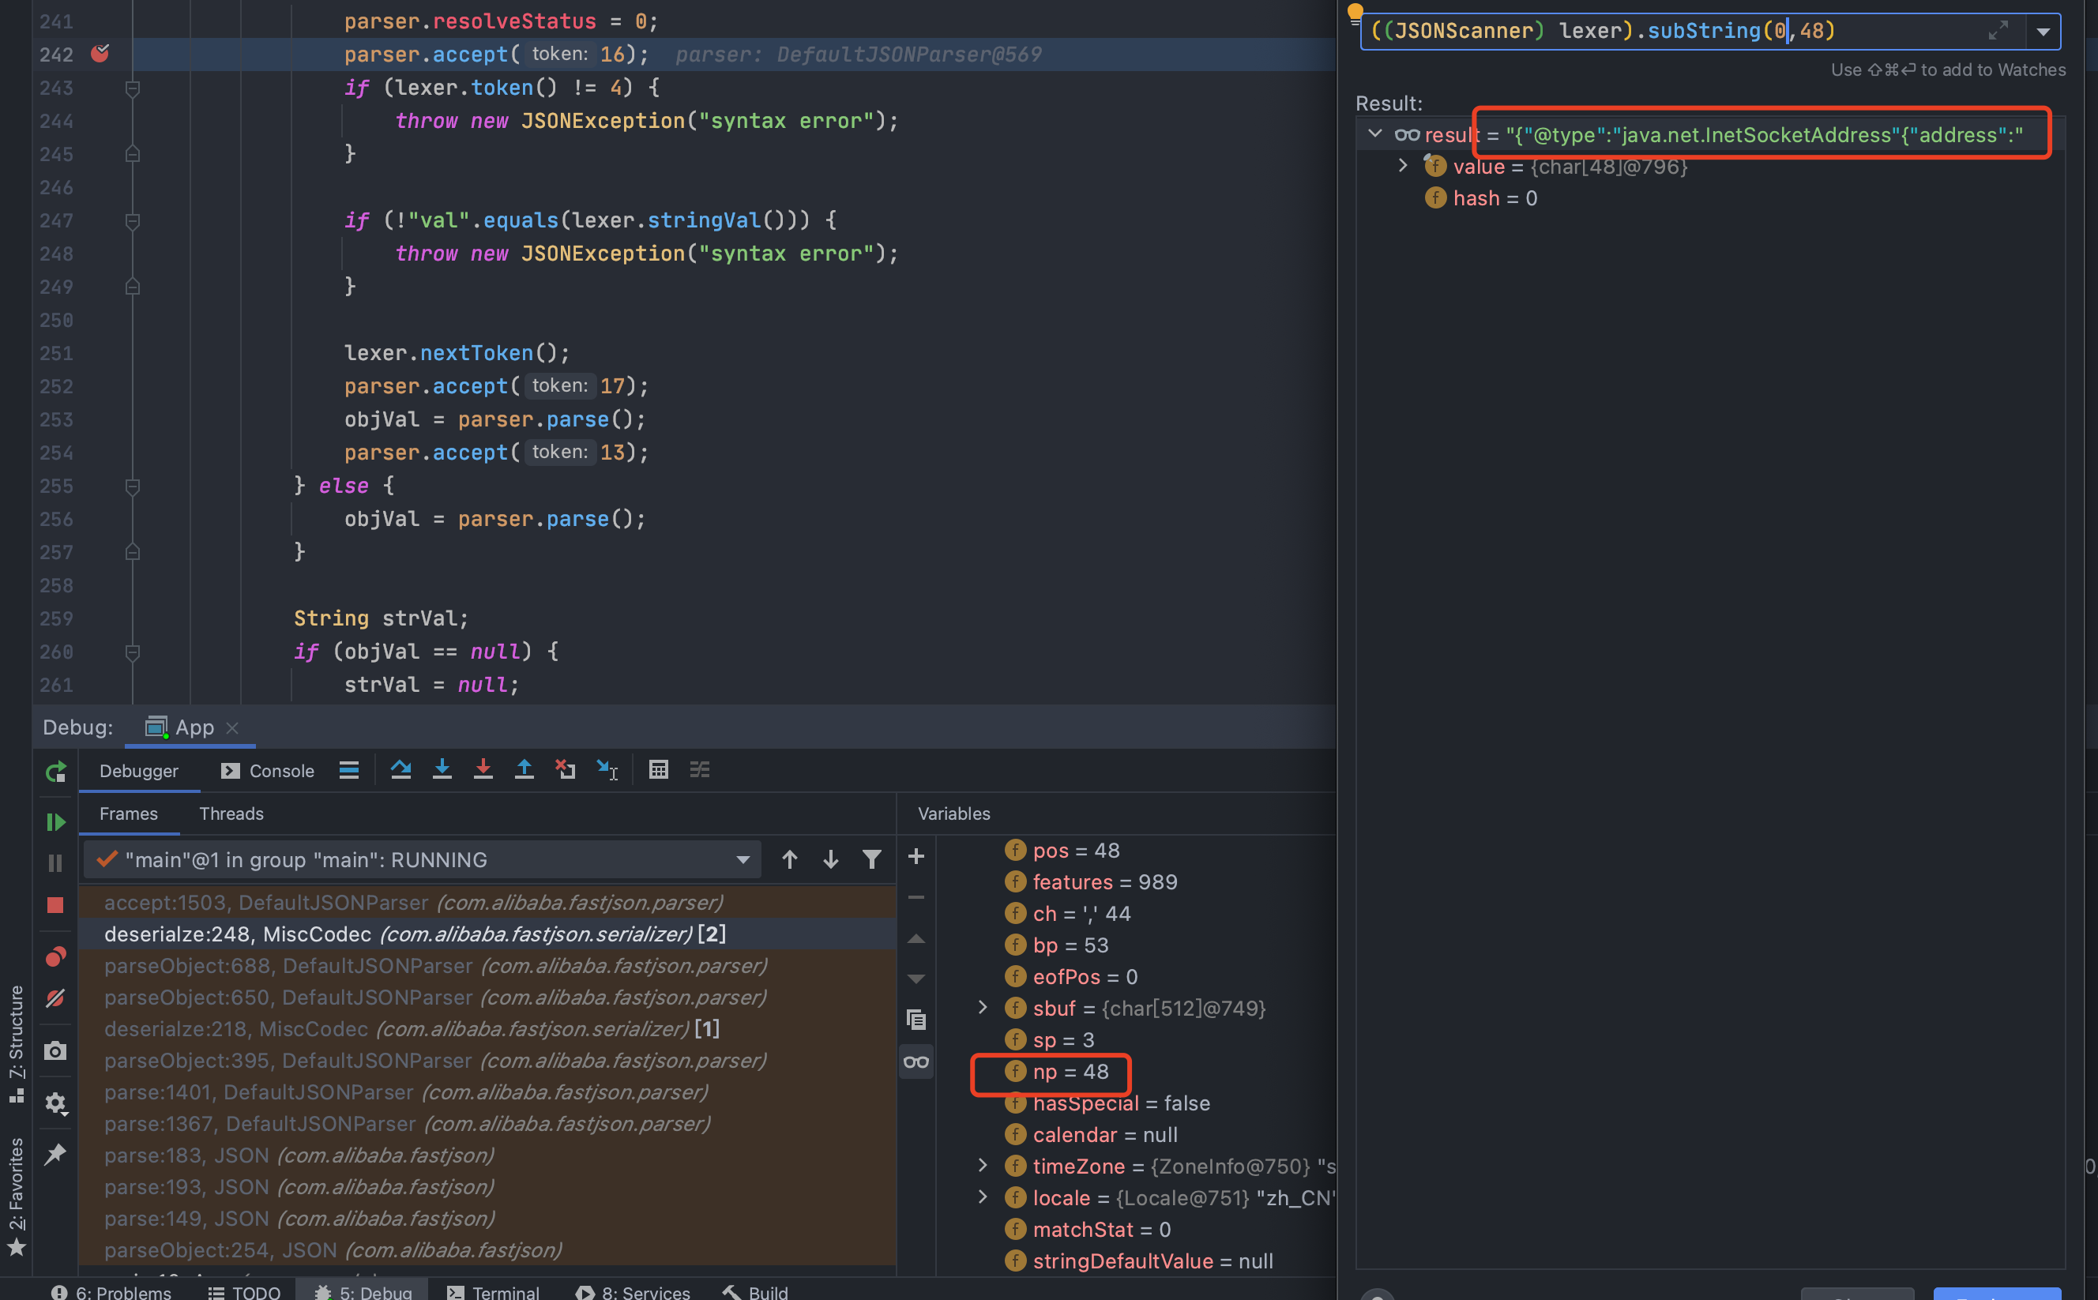Open the Terminal tool window
The height and width of the screenshot is (1300, 2098).
(x=494, y=1291)
